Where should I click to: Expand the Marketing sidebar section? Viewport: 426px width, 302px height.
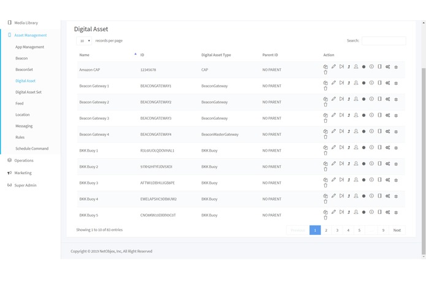(23, 173)
